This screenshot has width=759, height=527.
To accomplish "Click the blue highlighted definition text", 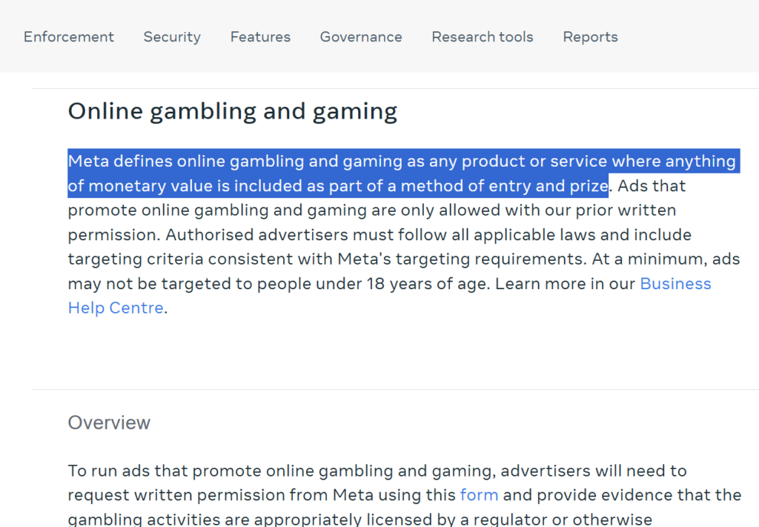I will (338, 173).
